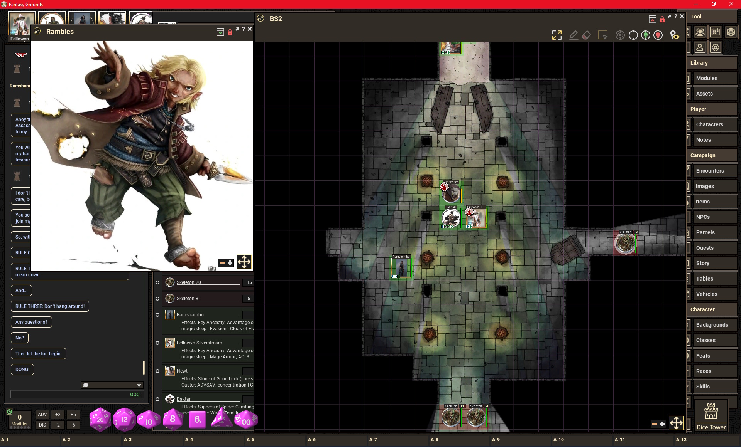
Task: Click the fit-to-window expand icon in BS2
Action: coord(557,35)
